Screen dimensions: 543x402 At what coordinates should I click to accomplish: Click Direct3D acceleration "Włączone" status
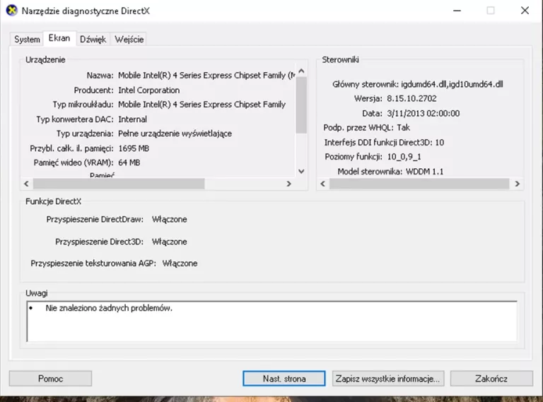170,242
